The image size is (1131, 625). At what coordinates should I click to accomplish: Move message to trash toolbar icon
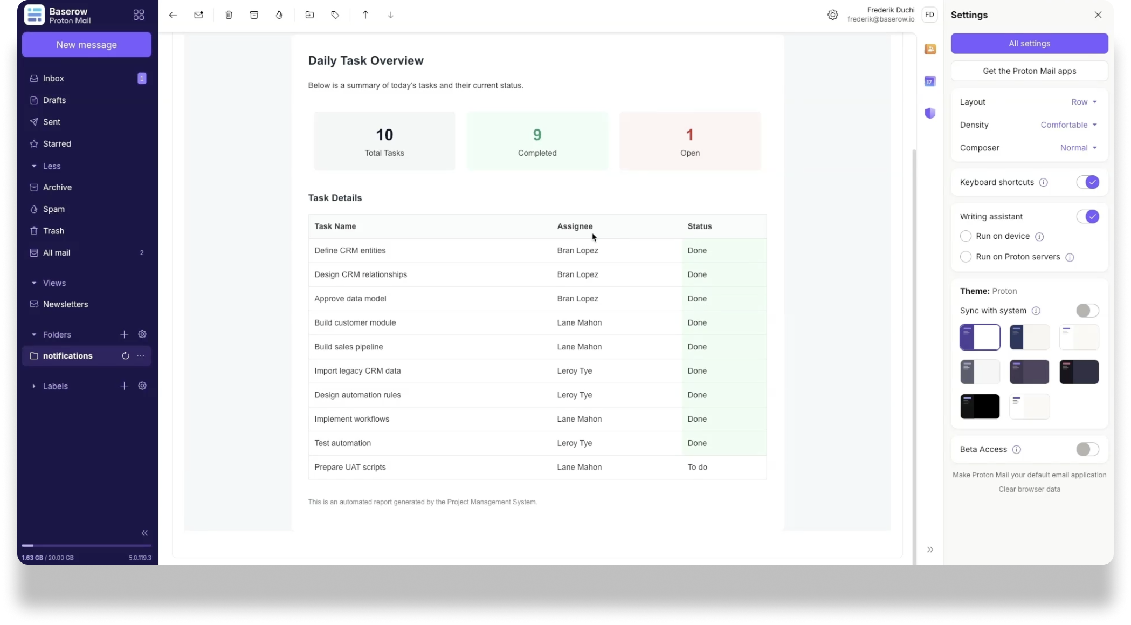(x=229, y=15)
